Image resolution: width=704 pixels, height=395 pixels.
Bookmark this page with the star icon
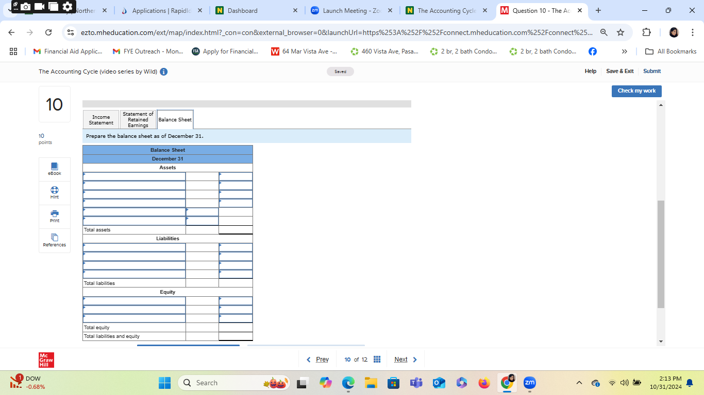point(621,32)
